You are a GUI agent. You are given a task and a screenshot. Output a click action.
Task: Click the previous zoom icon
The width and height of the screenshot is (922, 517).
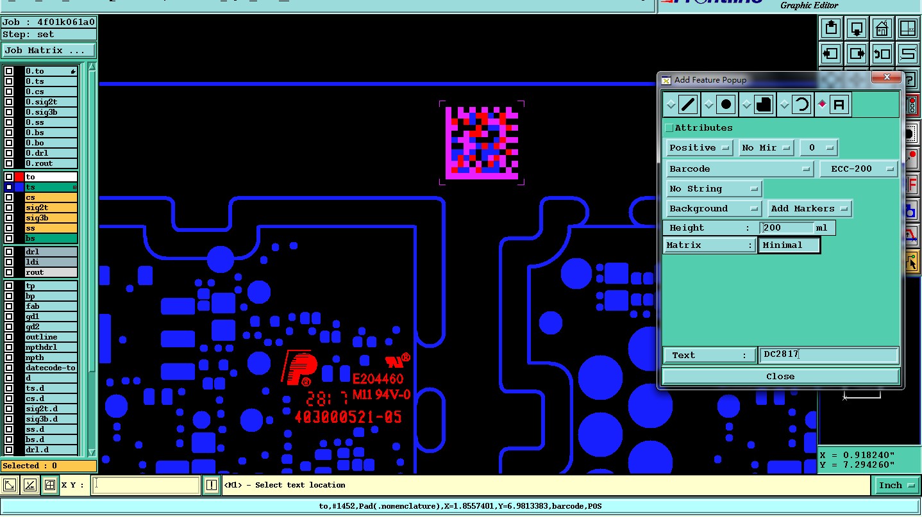point(882,53)
